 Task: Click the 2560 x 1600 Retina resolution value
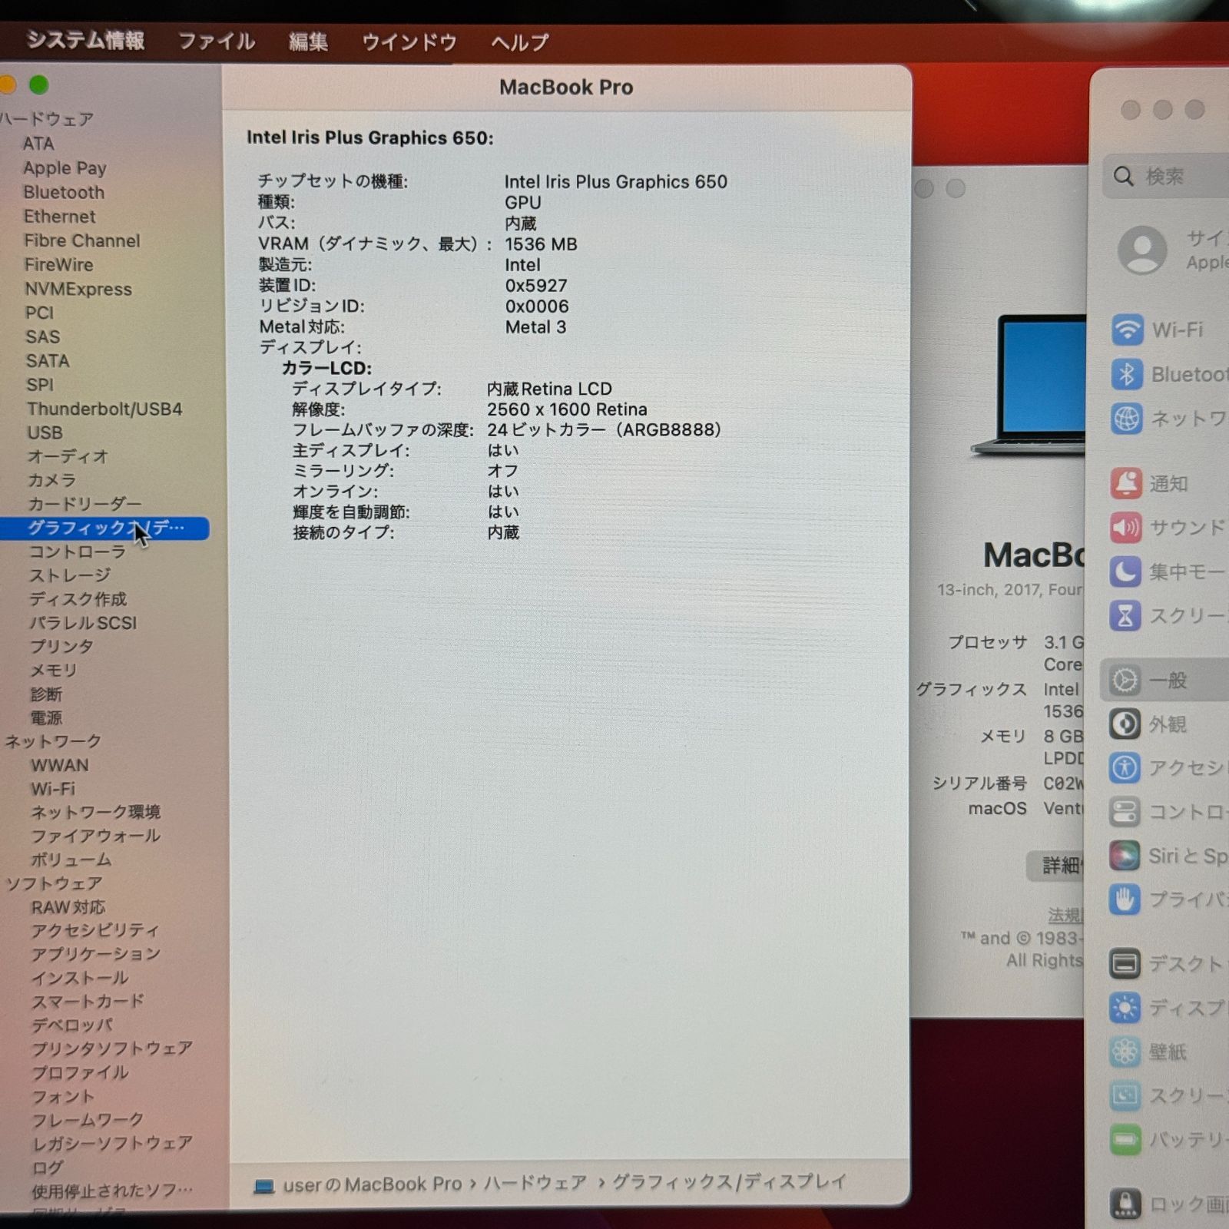coord(567,409)
